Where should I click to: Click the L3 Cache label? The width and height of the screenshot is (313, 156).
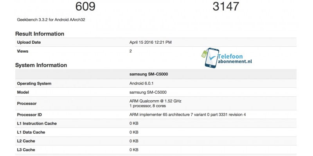(x=26, y=150)
